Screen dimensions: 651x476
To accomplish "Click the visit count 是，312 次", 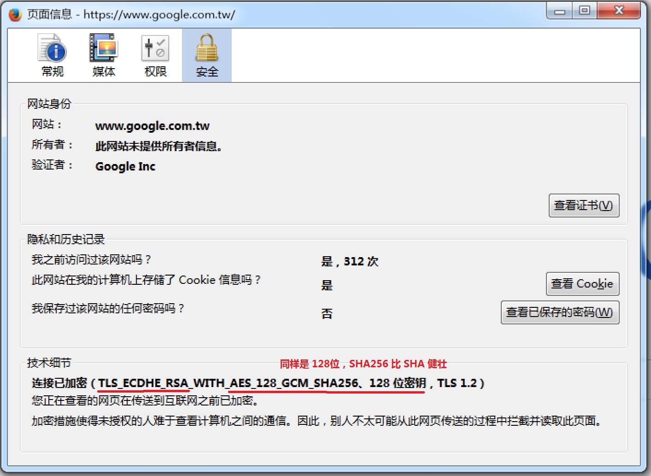I will click(350, 261).
